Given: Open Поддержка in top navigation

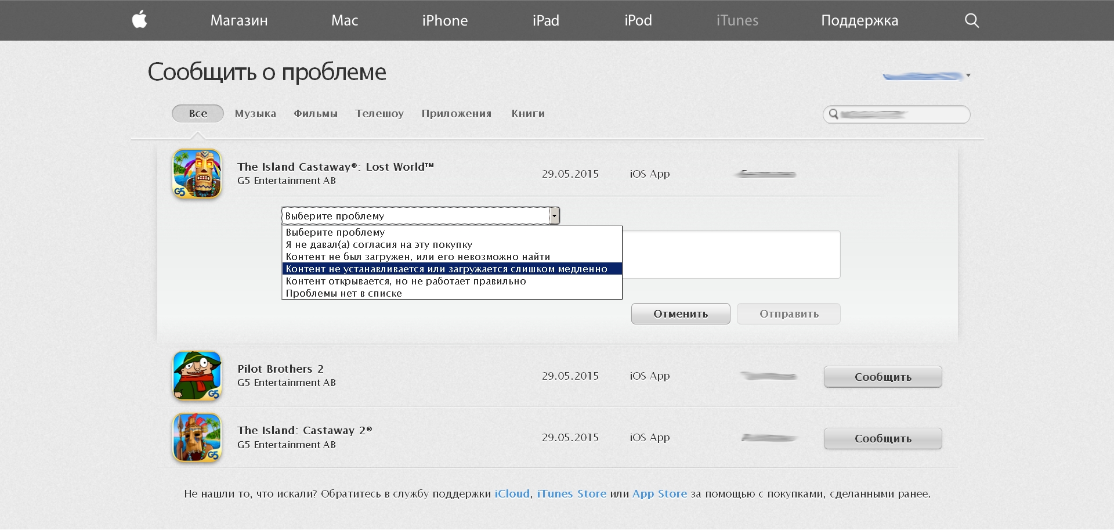Looking at the screenshot, I should click(x=860, y=20).
